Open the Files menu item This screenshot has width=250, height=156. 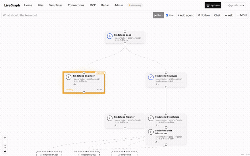click(x=40, y=5)
